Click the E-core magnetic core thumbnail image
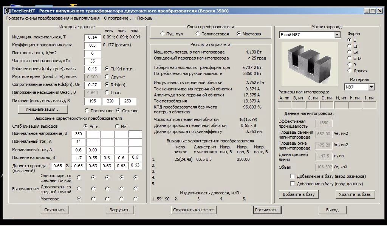 coord(310,64)
